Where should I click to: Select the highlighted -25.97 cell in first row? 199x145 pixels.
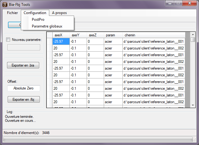(x=61, y=42)
